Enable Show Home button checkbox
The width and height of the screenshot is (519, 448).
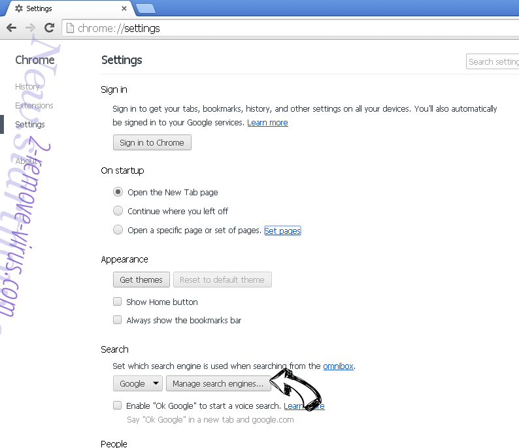point(117,302)
